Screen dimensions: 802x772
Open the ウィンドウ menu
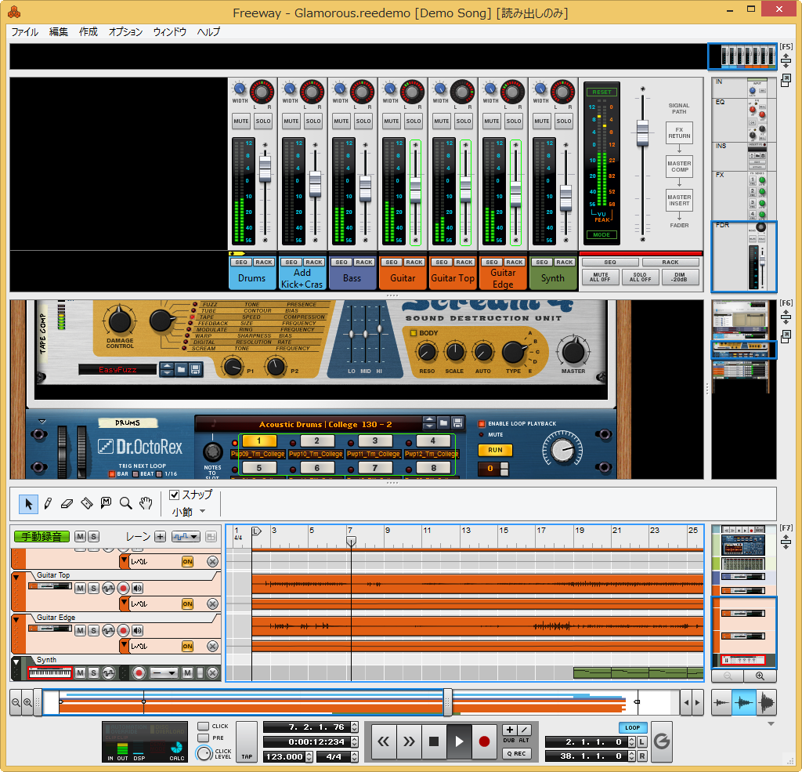point(170,31)
